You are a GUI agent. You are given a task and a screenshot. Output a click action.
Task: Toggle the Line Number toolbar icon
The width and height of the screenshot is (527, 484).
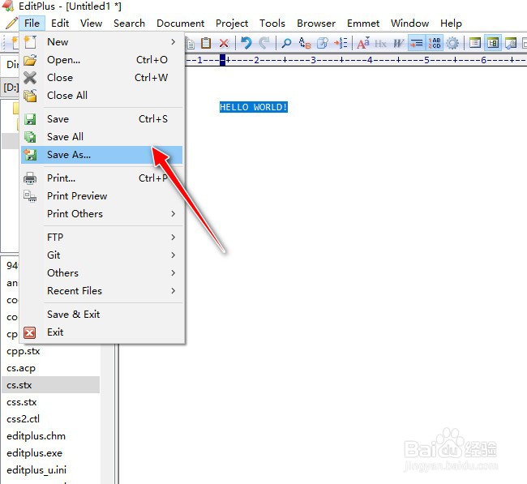435,43
